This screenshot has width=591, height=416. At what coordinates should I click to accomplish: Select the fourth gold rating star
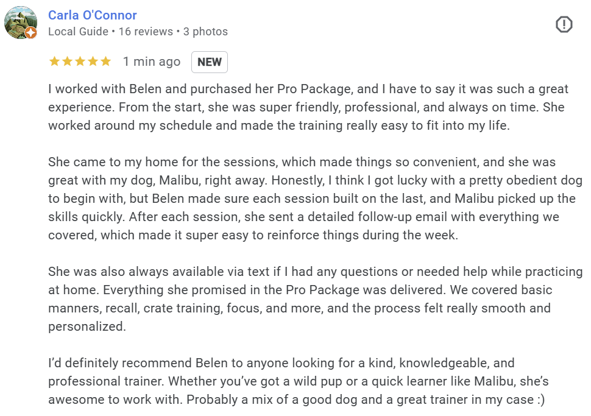point(93,61)
